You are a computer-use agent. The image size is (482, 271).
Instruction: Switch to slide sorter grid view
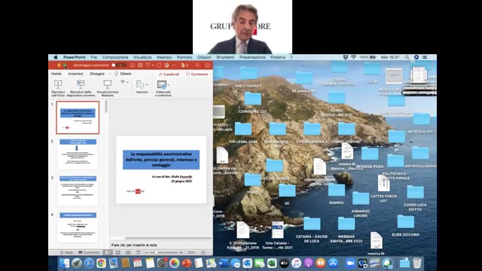tap(118, 253)
